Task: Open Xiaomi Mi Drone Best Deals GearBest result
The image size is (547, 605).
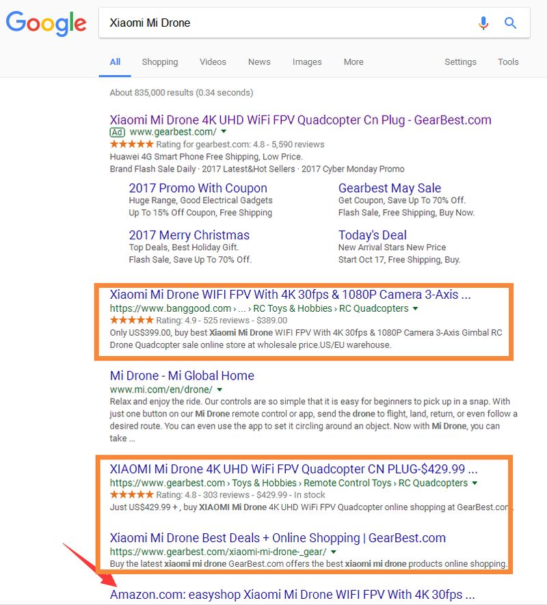Action: point(278,538)
